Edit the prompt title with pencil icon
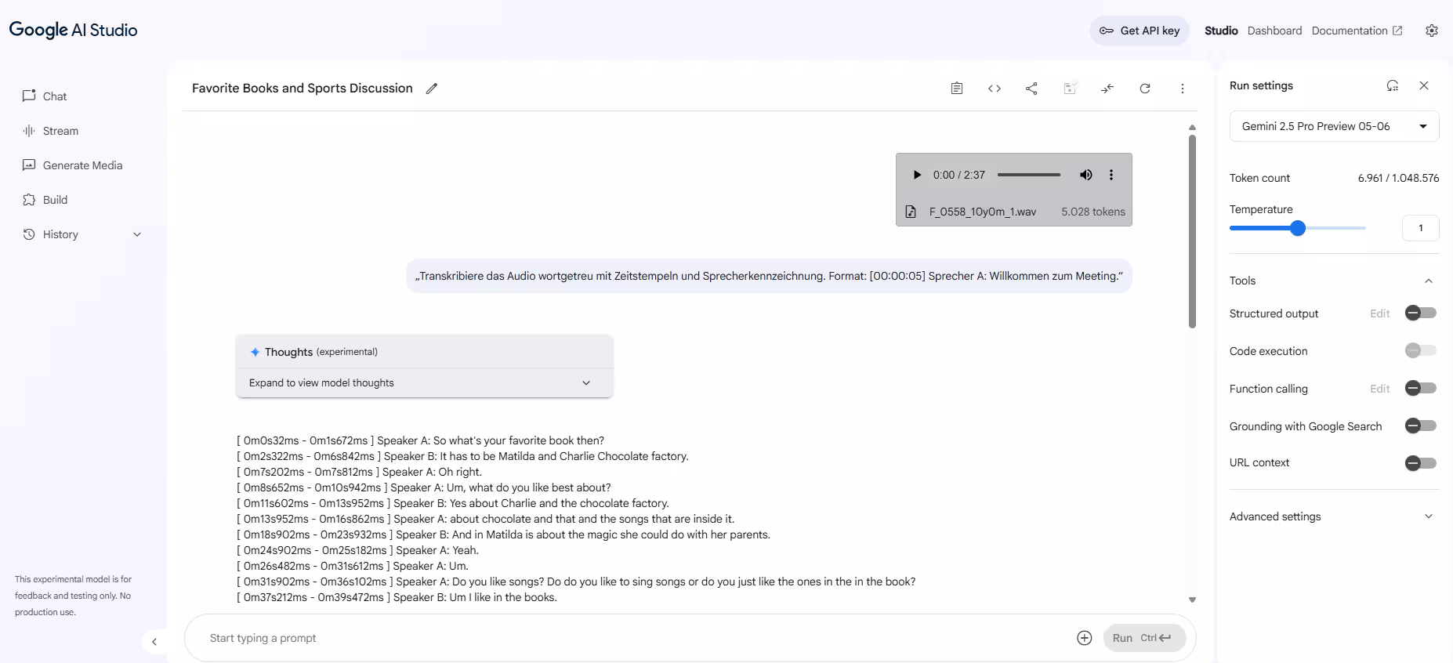 point(432,89)
